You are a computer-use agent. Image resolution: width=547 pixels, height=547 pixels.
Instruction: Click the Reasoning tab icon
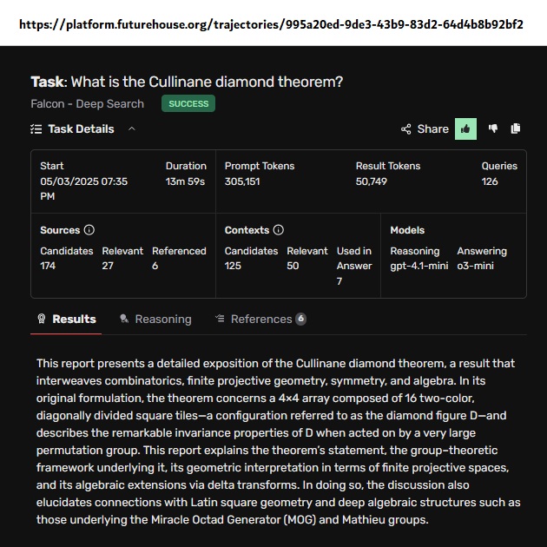[x=124, y=319]
